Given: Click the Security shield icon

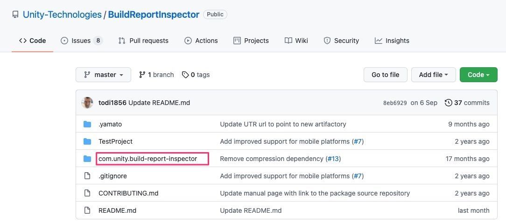Looking at the screenshot, I should tap(327, 41).
